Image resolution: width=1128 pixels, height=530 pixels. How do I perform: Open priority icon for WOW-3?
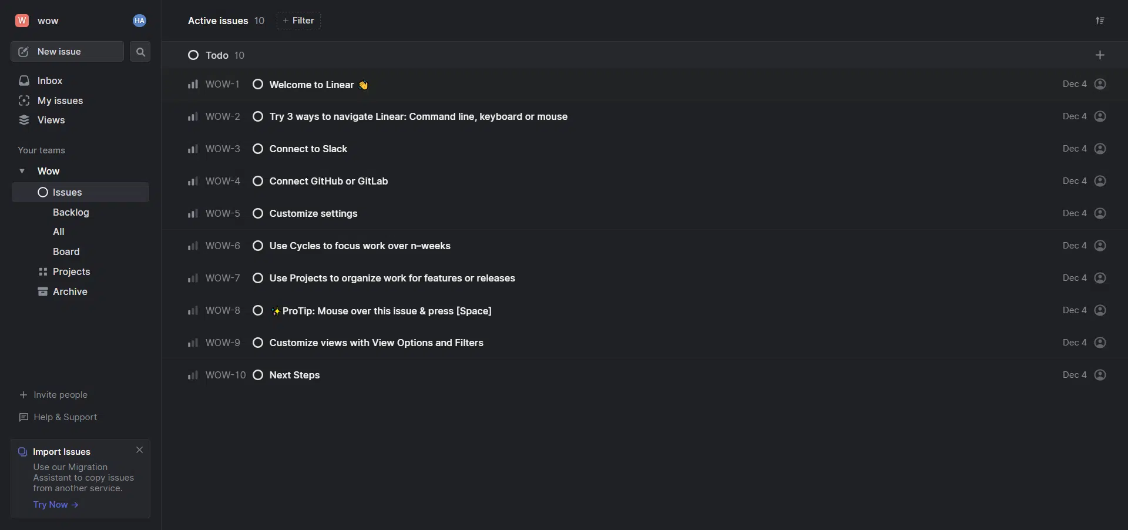[193, 149]
